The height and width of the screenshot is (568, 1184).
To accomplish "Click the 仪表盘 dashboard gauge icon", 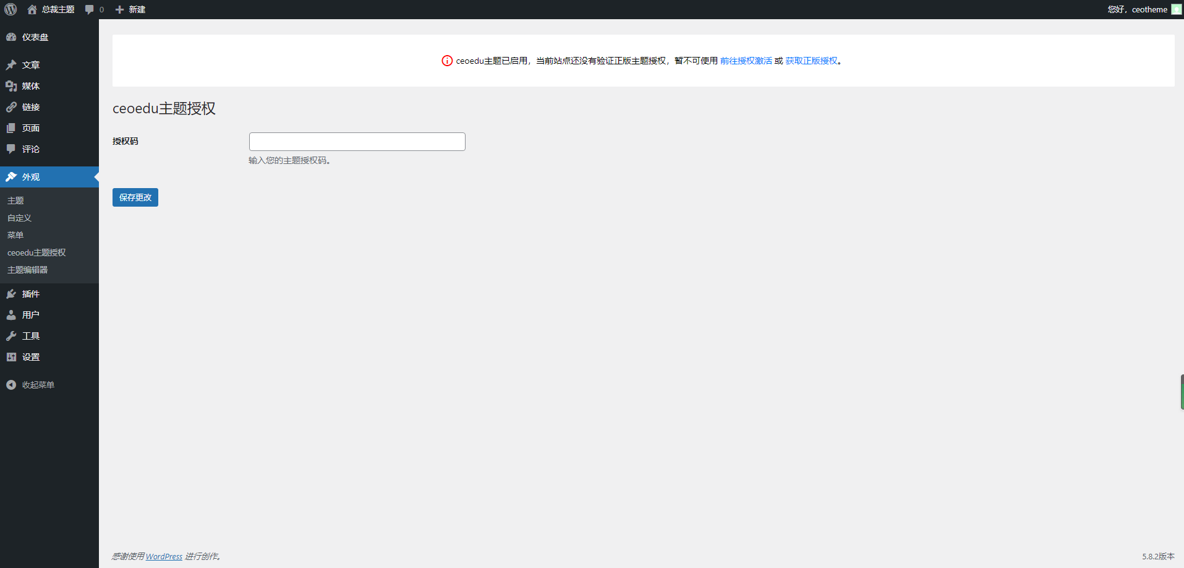I will click(11, 37).
